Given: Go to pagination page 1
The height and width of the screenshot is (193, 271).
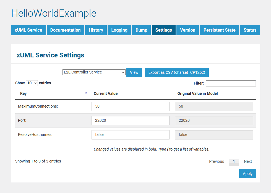Looking at the screenshot, I should [234, 161].
